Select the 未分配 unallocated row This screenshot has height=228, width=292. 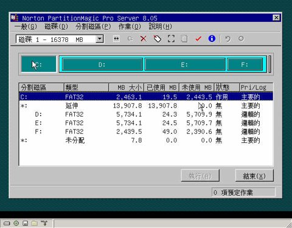pos(146,140)
